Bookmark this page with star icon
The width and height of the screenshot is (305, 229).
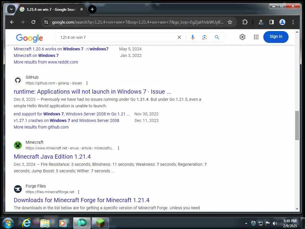coord(230,22)
